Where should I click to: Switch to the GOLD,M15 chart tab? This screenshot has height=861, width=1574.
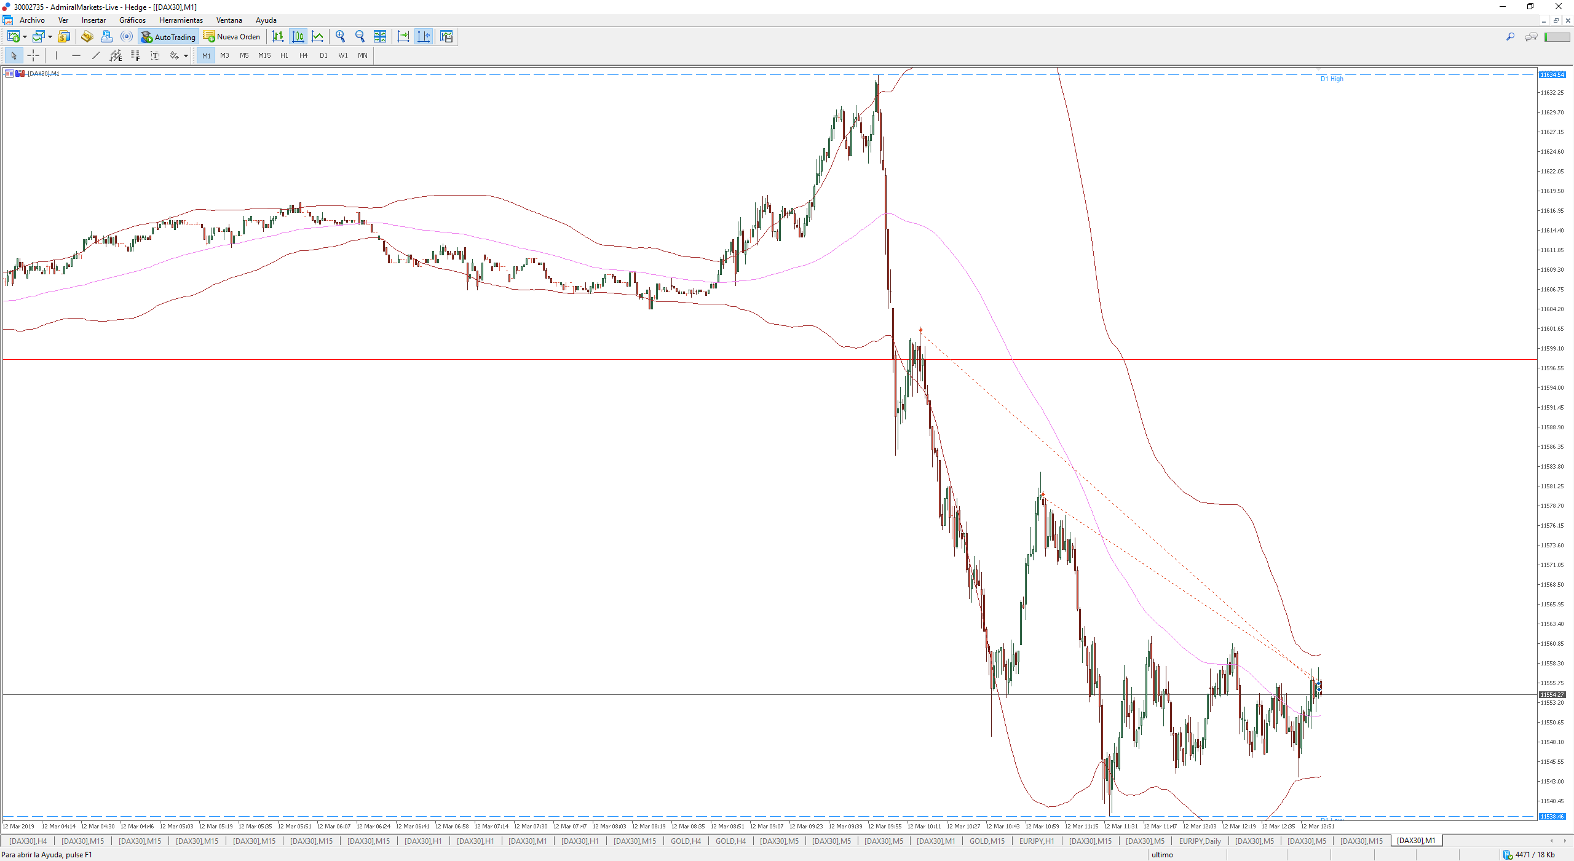tap(987, 841)
